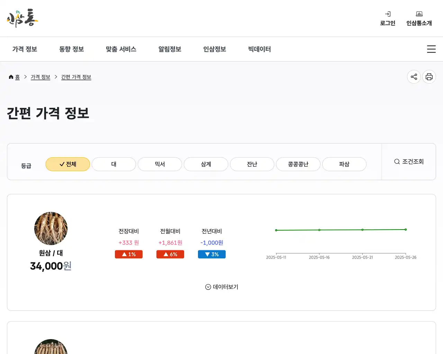Click the 2025-05-16 chart data point

point(319,230)
